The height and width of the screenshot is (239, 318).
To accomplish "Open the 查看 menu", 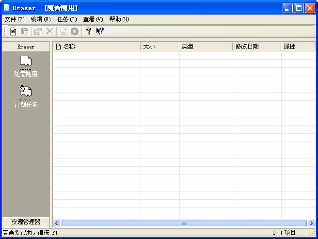I will click(93, 19).
